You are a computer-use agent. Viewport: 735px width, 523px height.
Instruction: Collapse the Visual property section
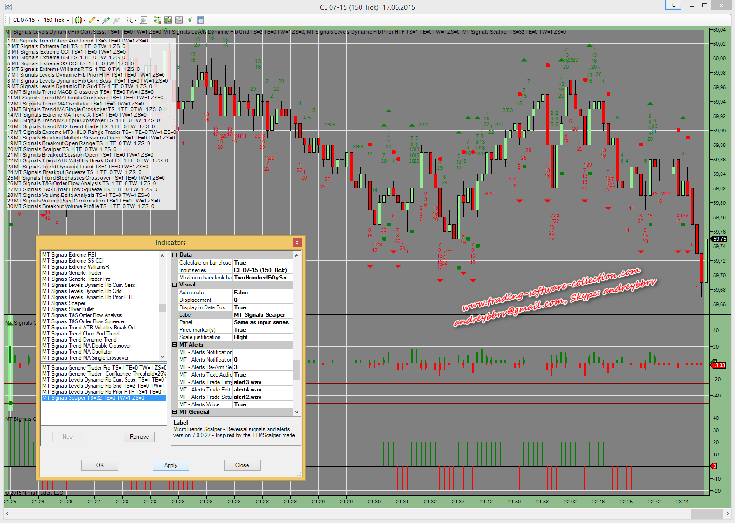(175, 285)
